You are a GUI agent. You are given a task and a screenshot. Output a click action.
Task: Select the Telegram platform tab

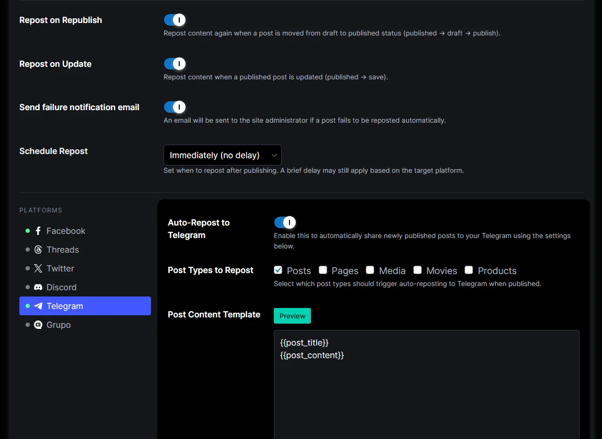[85, 306]
